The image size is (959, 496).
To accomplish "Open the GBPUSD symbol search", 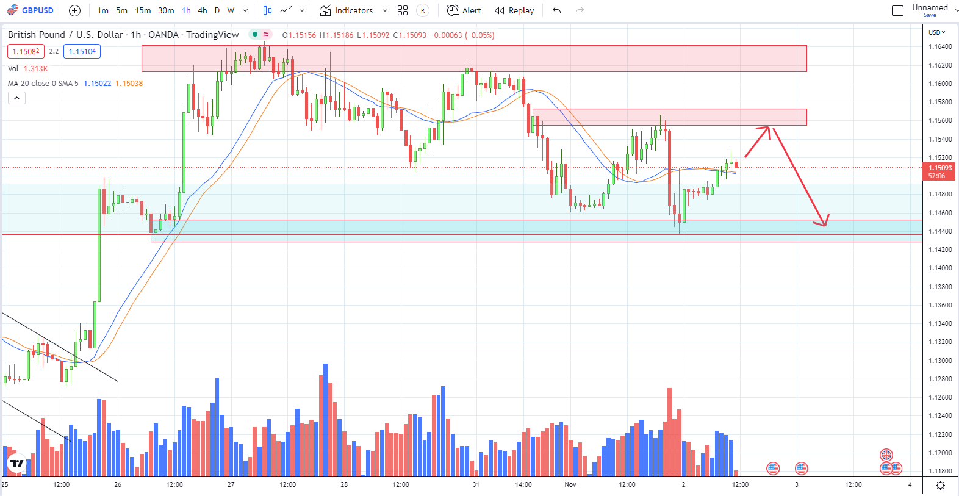I will pos(31,10).
